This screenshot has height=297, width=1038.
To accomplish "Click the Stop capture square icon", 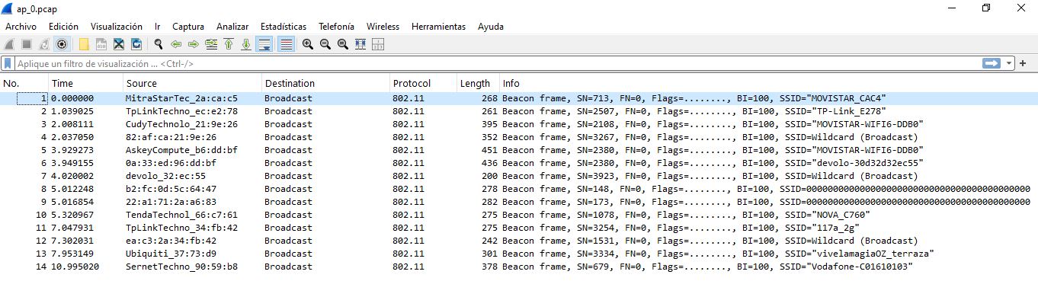I will tap(27, 44).
